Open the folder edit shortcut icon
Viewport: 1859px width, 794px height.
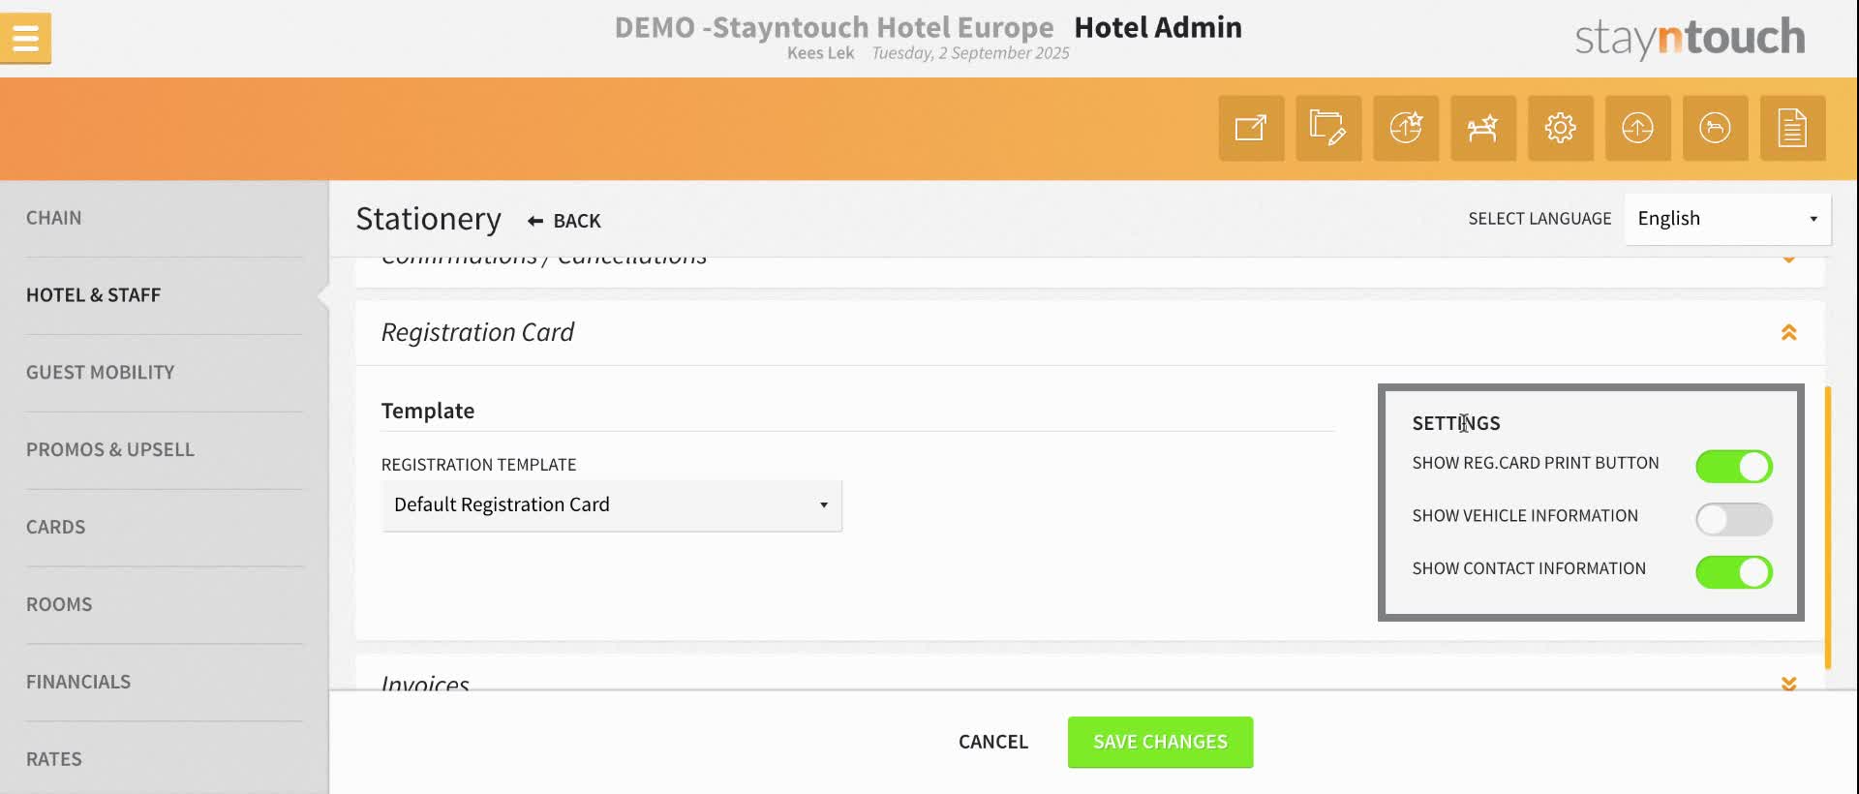pyautogui.click(x=1328, y=128)
